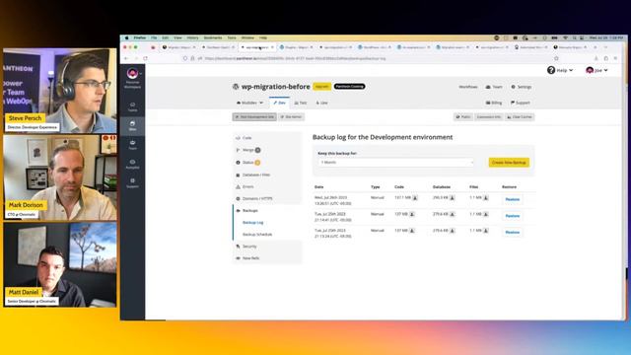
Task: Select Domains / HTTPS in the section menu
Action: pos(267,199)
